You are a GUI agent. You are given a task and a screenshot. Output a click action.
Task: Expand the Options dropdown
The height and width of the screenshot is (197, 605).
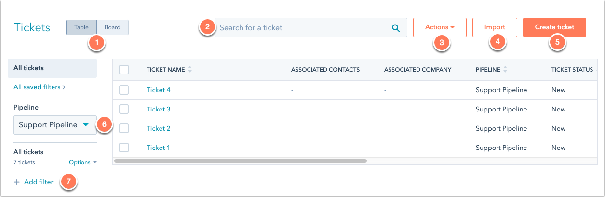click(x=83, y=162)
